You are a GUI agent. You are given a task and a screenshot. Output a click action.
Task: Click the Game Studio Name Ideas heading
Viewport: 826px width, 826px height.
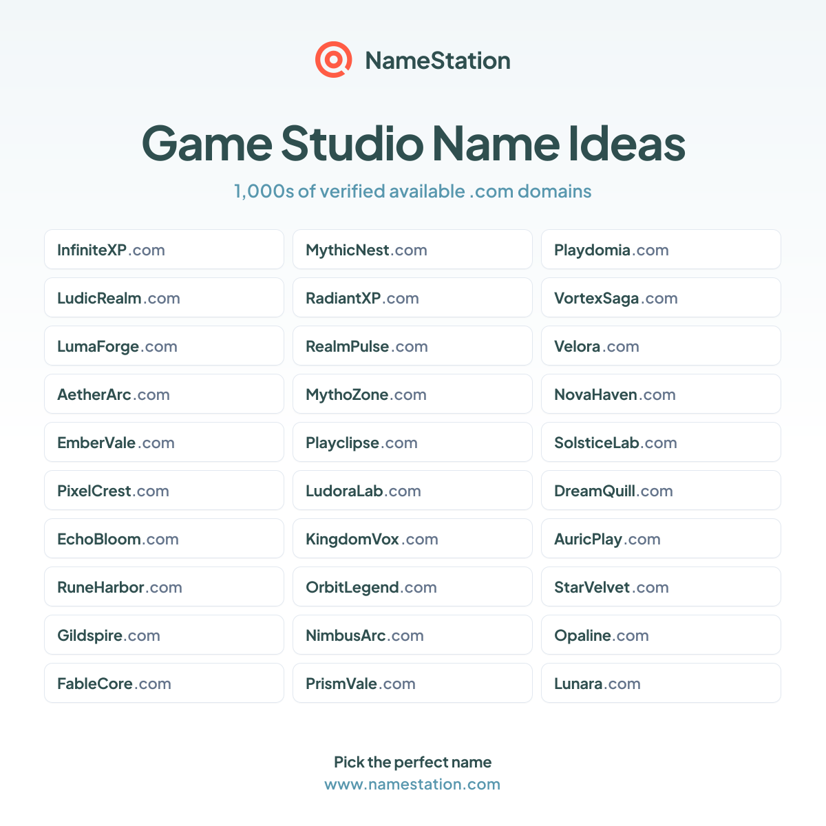tap(413, 143)
